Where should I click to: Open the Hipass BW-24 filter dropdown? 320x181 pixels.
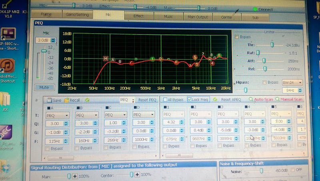tap(292, 82)
